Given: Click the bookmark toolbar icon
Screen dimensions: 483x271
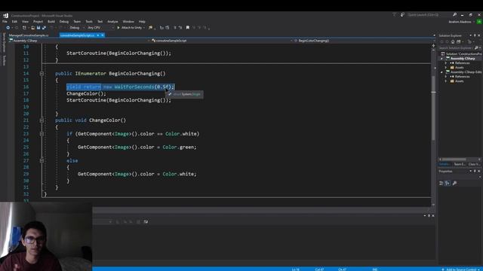Looking at the screenshot, I should [x=188, y=28].
